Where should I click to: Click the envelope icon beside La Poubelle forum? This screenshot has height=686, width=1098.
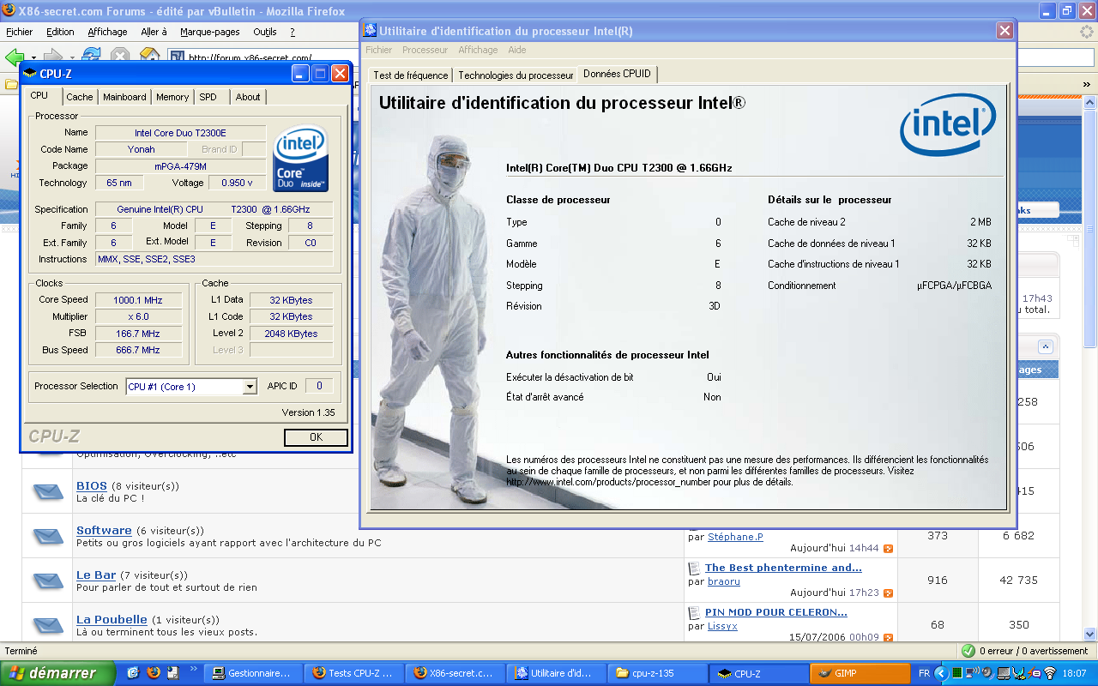48,625
